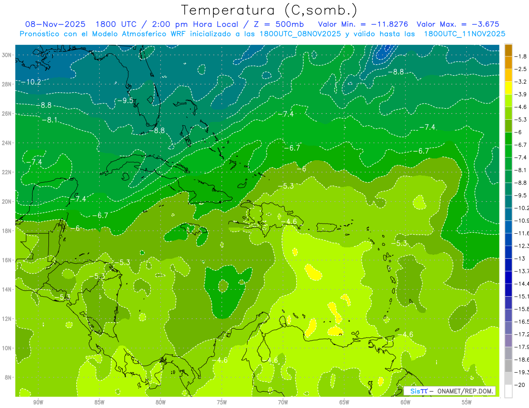Select the -3.2 value on the color scale
This screenshot has height=408, width=529.
(x=521, y=81)
